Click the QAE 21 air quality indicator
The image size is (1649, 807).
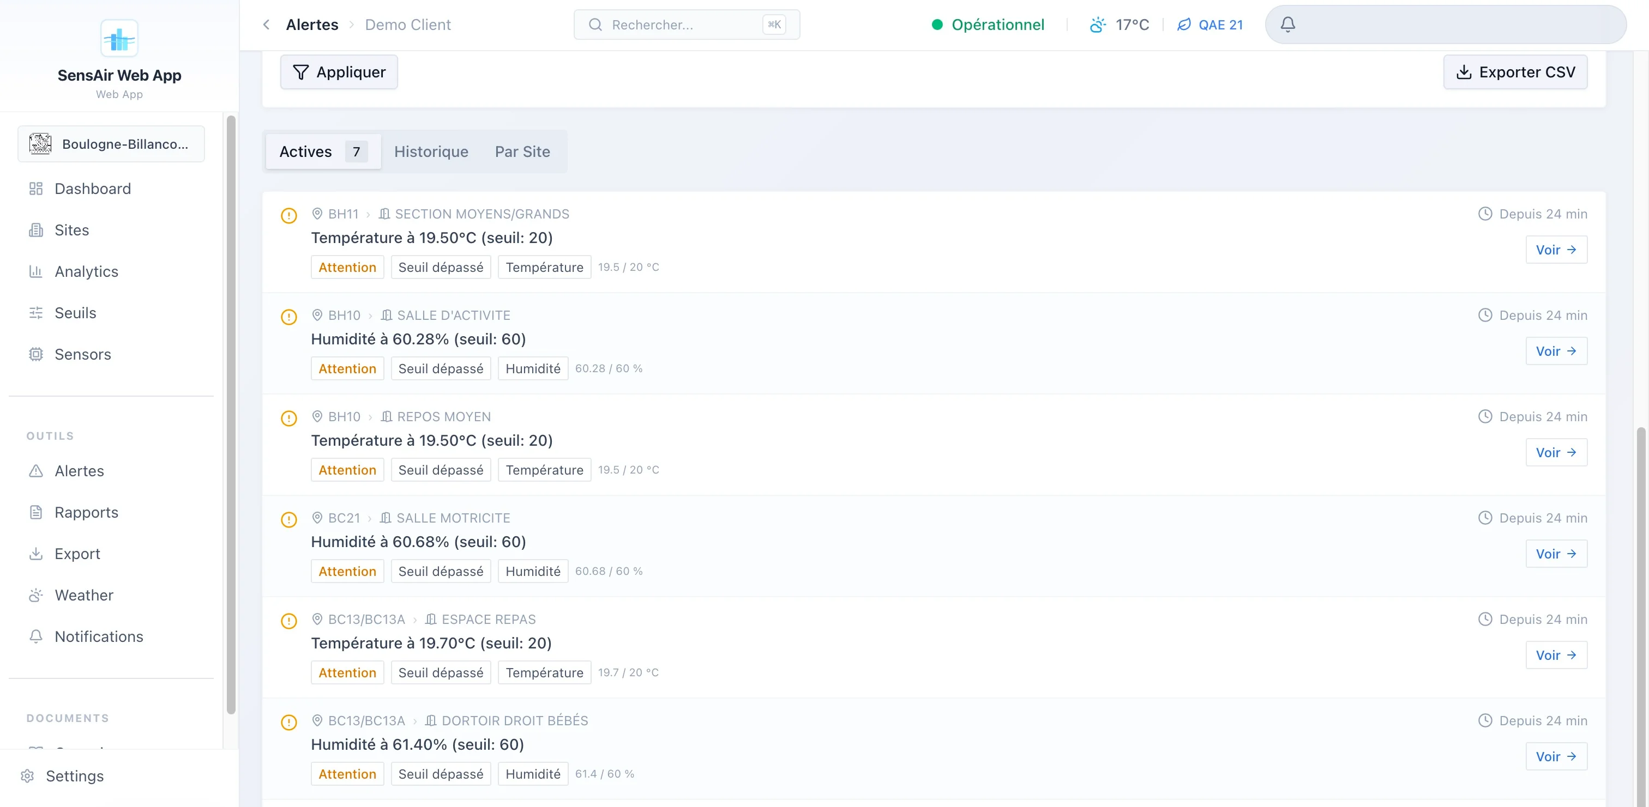coord(1210,25)
